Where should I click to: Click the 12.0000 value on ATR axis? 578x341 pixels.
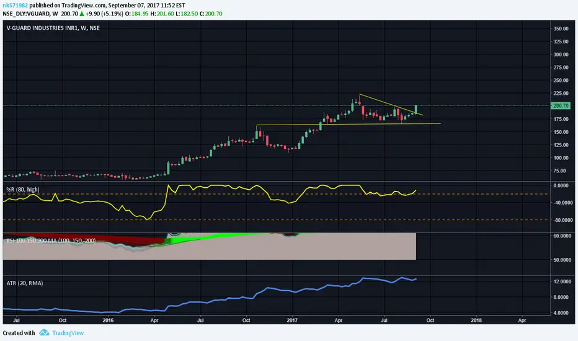tap(562, 281)
